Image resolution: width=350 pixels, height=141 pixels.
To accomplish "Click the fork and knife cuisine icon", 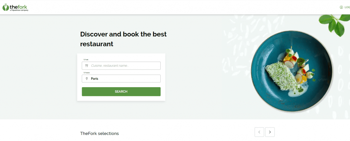I will [x=86, y=66].
